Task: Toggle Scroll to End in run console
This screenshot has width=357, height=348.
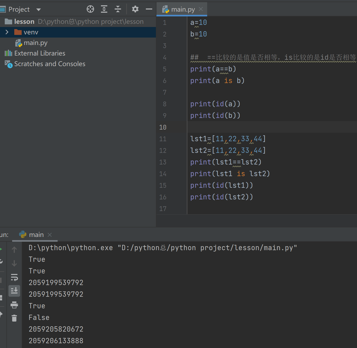Action: 14,291
